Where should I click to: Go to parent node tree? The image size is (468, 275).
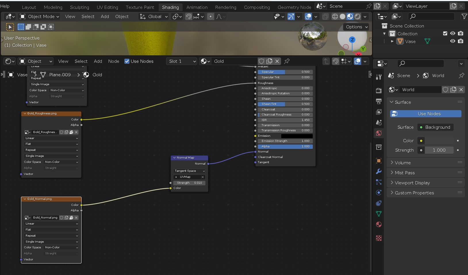pos(326,61)
